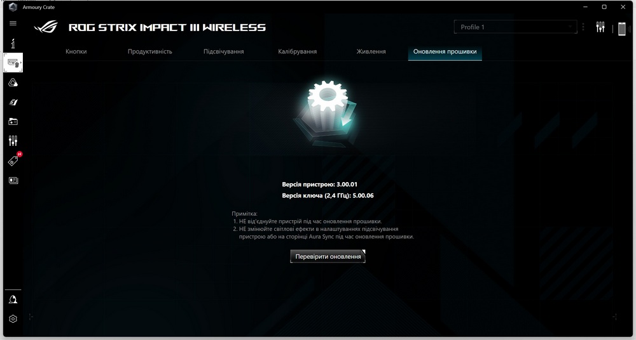The width and height of the screenshot is (636, 340).
Task: Open the hamburger menu in the sidebar
Action: pos(13,23)
